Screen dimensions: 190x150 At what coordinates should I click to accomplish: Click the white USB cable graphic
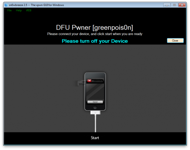click(95, 123)
